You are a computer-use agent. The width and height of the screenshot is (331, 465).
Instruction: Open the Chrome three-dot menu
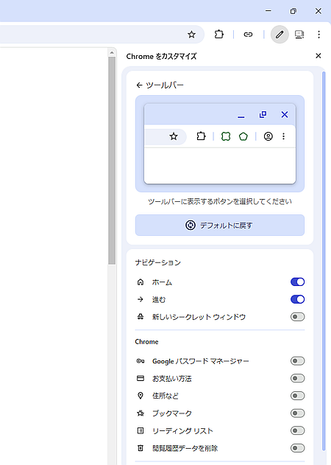pyautogui.click(x=318, y=35)
